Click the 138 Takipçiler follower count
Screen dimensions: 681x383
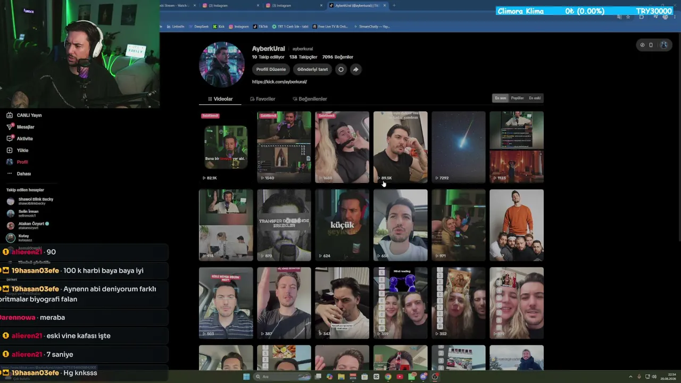pyautogui.click(x=303, y=57)
